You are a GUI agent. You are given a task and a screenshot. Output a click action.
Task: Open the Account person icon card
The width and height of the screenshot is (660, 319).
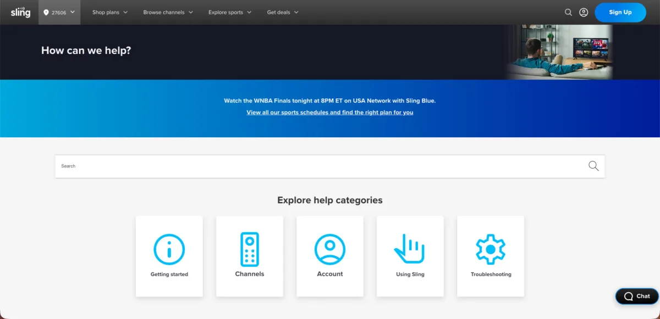330,256
